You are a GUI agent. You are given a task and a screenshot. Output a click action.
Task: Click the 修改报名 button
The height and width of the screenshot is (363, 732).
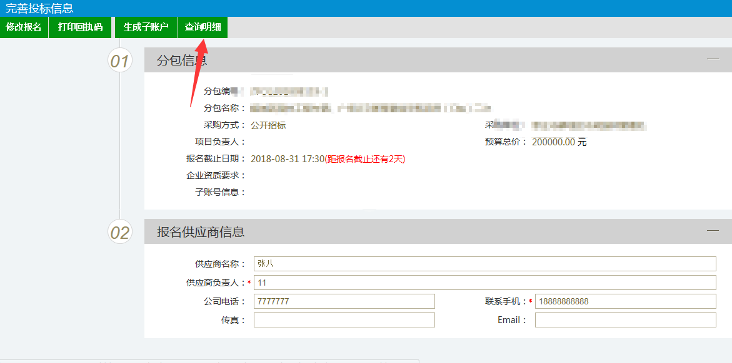pos(24,27)
